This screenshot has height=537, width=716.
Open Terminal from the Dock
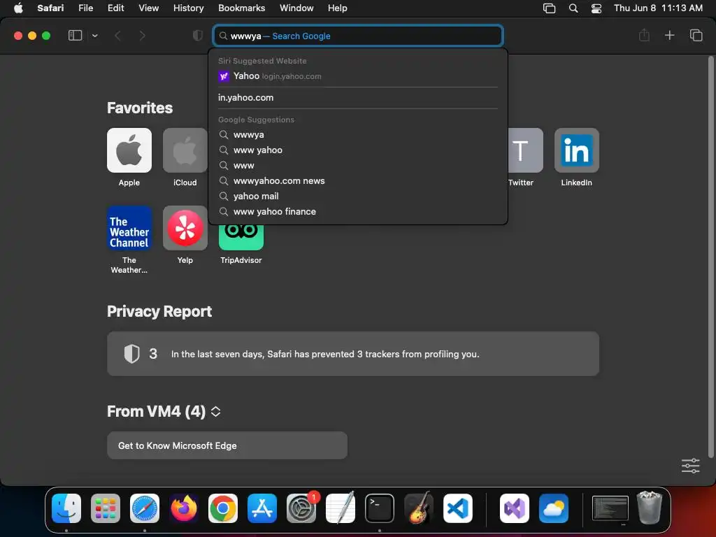click(380, 508)
